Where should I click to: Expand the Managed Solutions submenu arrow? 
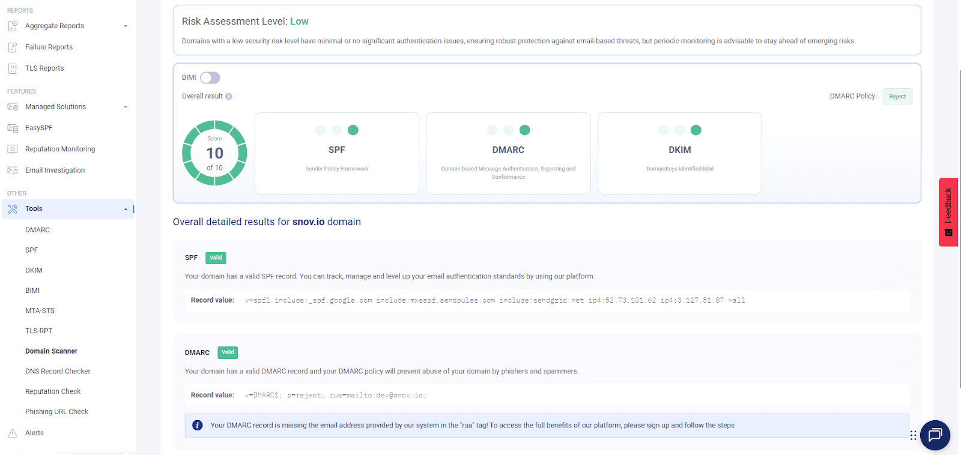point(126,107)
